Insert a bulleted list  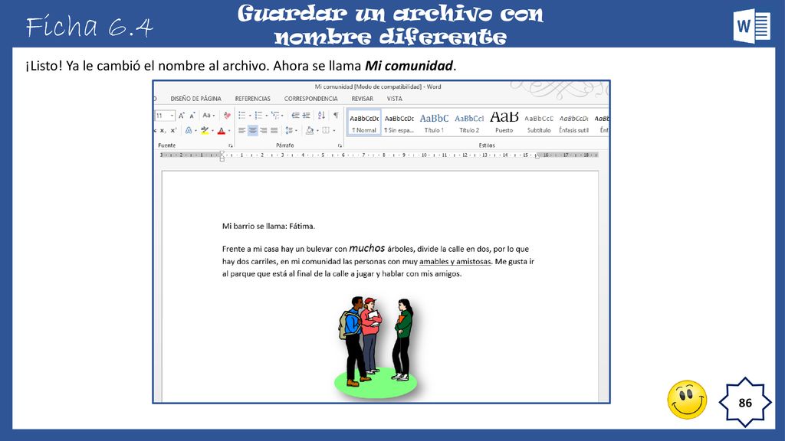(x=241, y=116)
